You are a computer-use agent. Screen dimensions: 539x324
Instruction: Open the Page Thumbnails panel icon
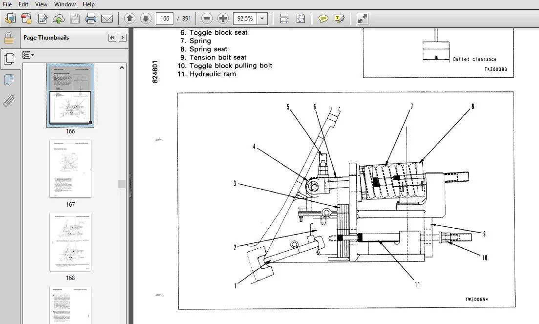point(9,59)
